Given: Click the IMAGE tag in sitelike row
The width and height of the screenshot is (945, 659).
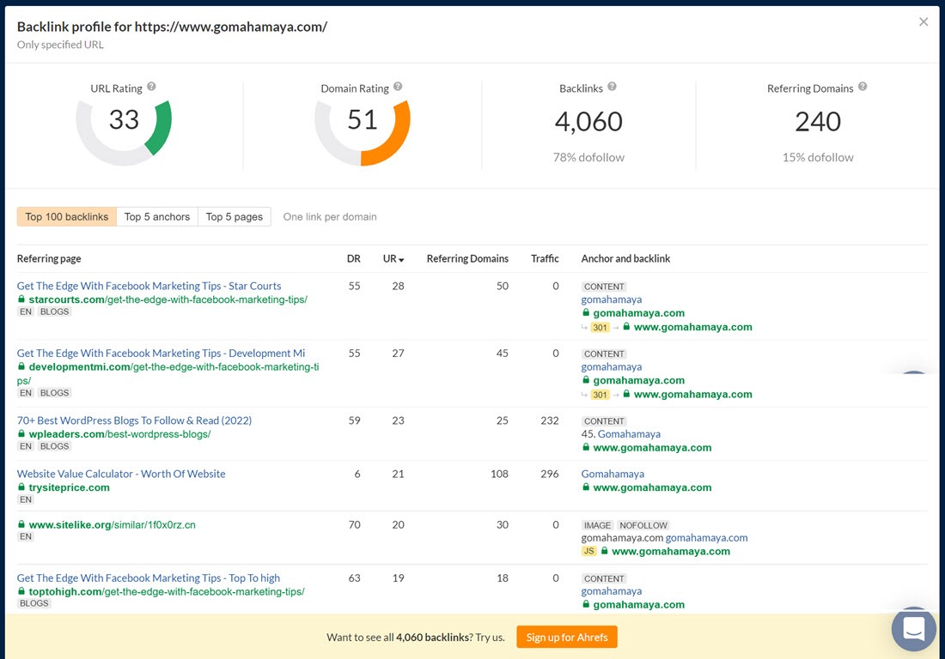Looking at the screenshot, I should (x=597, y=525).
